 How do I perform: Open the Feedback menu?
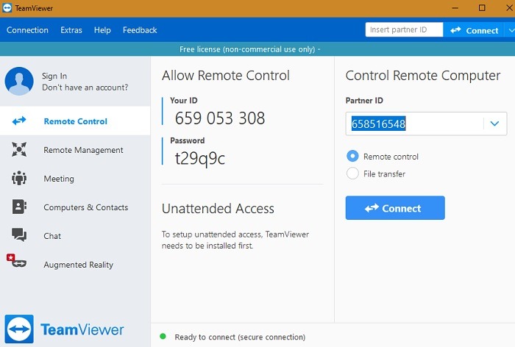coord(140,30)
